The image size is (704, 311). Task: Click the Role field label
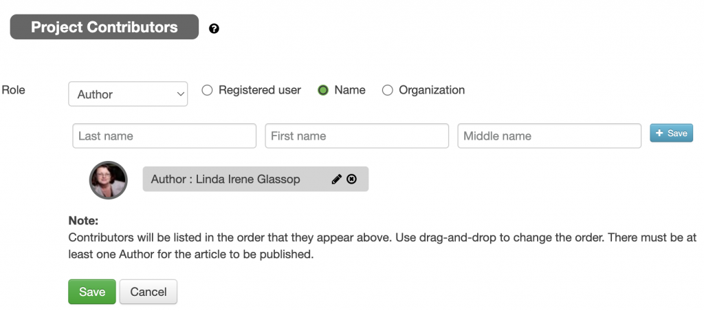pyautogui.click(x=14, y=89)
